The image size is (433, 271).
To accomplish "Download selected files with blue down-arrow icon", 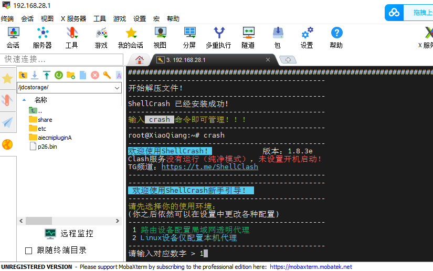I will click(x=35, y=75).
